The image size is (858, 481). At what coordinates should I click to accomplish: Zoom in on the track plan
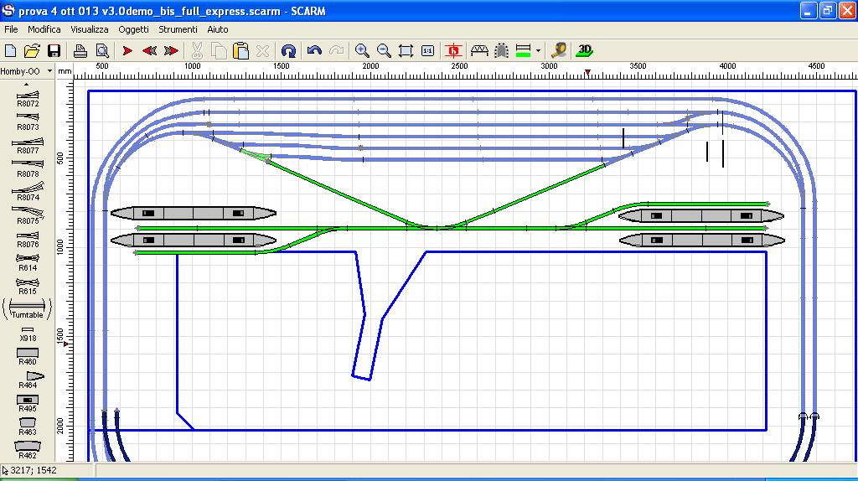pyautogui.click(x=362, y=51)
